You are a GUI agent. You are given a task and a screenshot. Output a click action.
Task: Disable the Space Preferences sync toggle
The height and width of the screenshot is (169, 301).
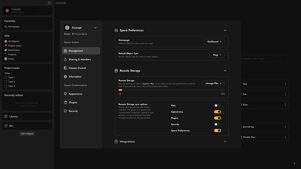coord(218,131)
